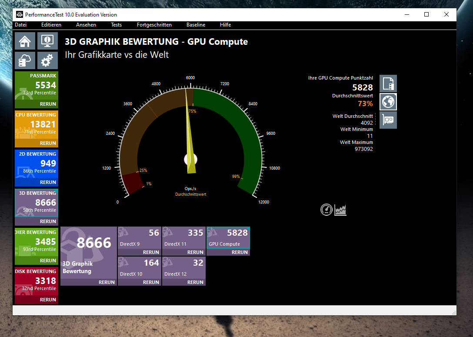Select the CPU Bewertung 13821 tile
The height and width of the screenshot is (337, 473).
pyautogui.click(x=37, y=125)
